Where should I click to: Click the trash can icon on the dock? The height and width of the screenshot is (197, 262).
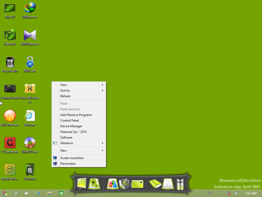click(180, 183)
